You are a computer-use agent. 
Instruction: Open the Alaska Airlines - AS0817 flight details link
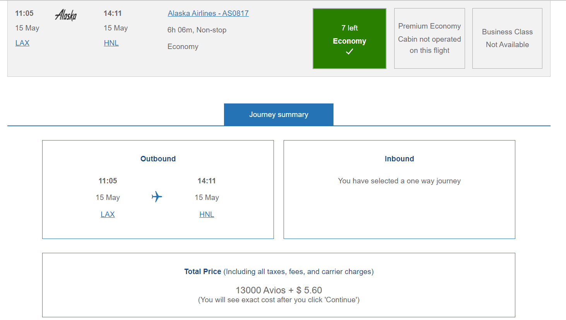click(x=208, y=13)
